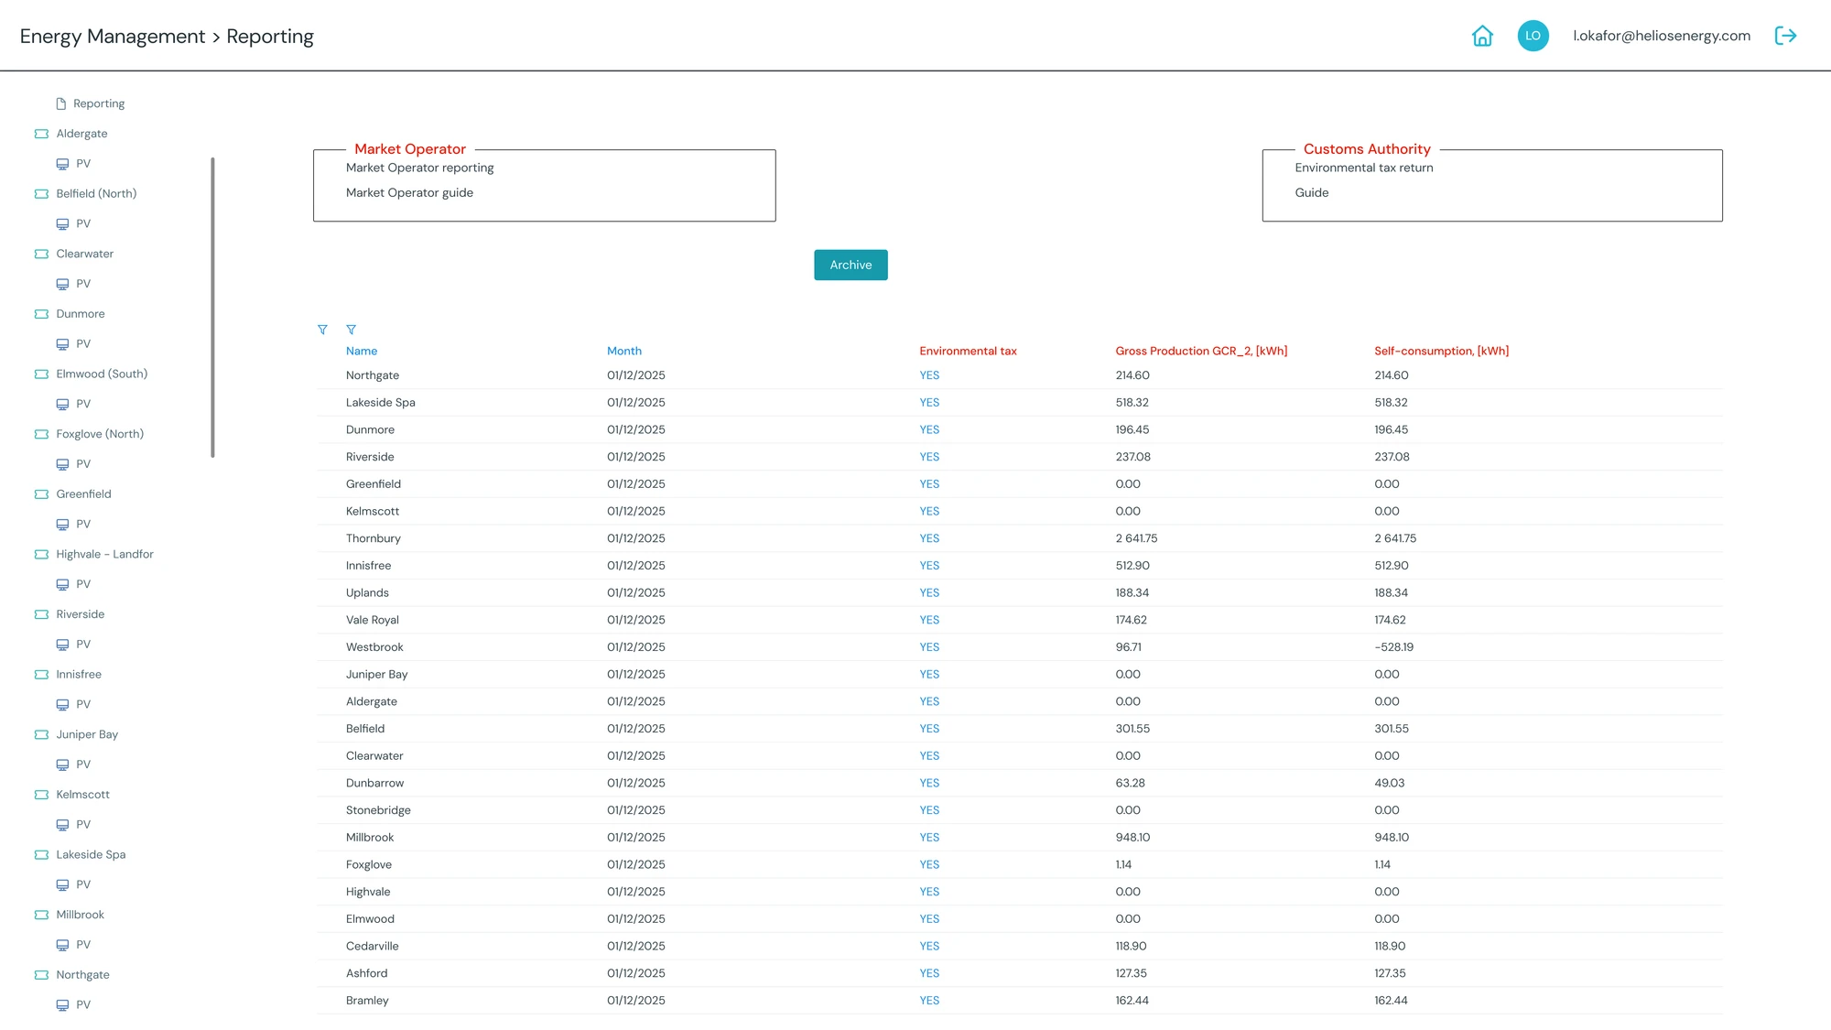Click YES in the Westbrook row
The height and width of the screenshot is (1030, 1831).
(x=929, y=647)
